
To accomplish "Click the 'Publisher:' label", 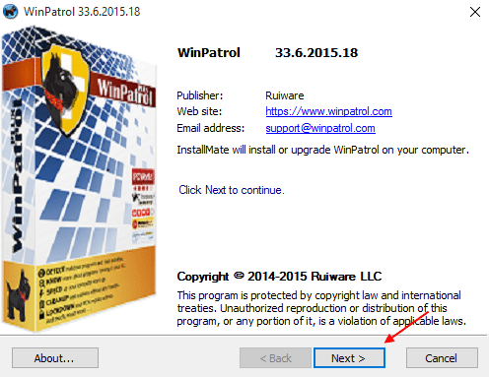I will [200, 95].
